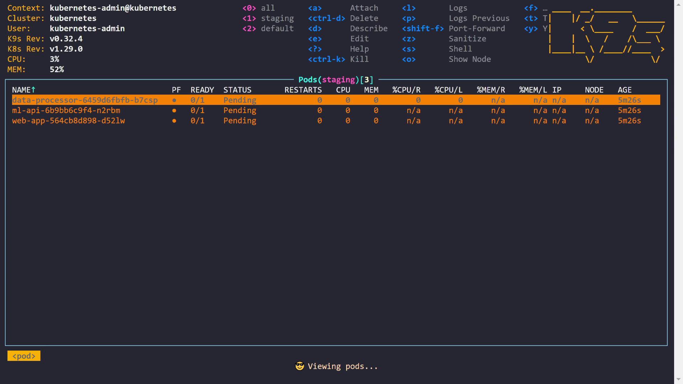Click 0/1 ready value of web-app pod

[x=197, y=121]
